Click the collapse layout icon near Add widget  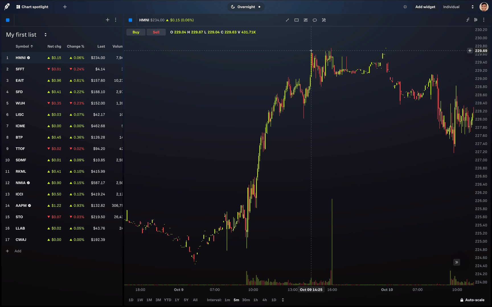pyautogui.click(x=405, y=7)
